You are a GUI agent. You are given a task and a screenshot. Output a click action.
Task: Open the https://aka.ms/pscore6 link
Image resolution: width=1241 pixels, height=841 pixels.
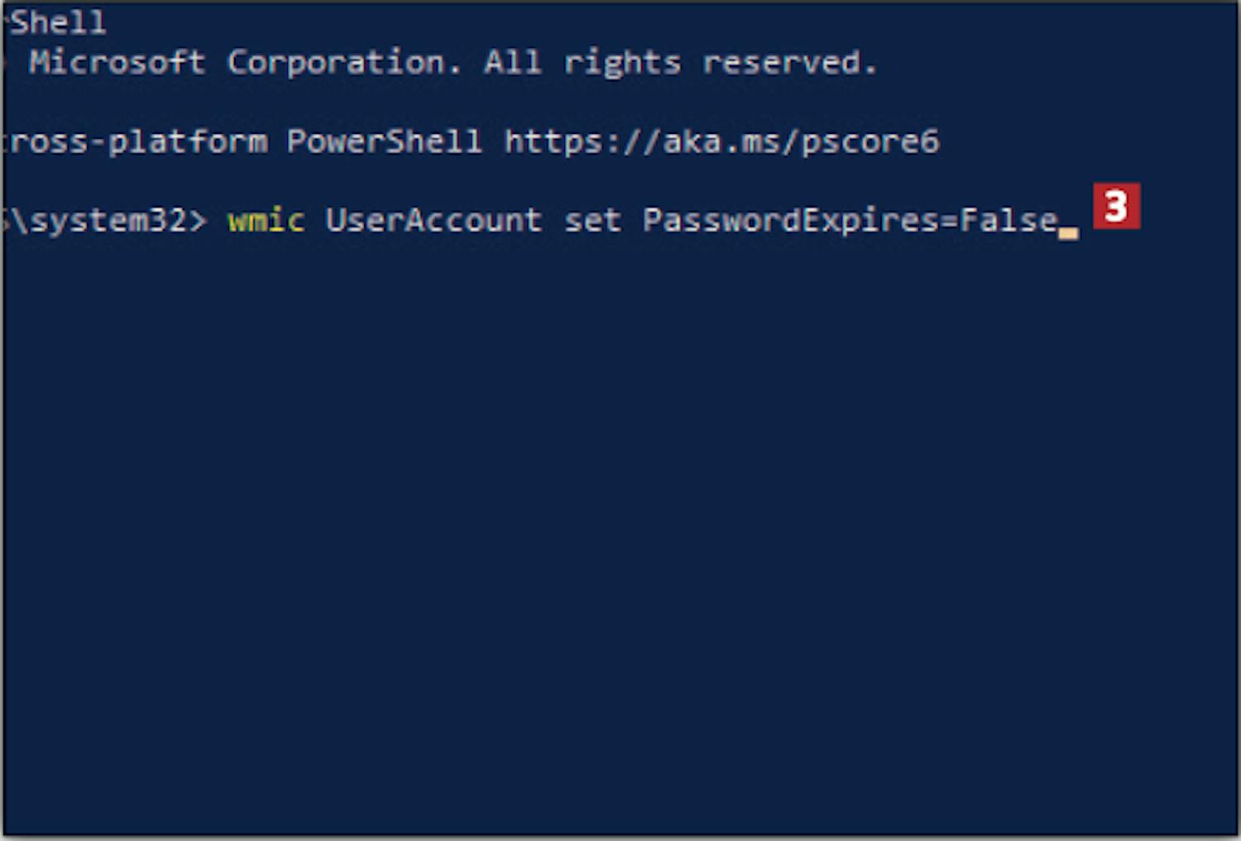[721, 142]
